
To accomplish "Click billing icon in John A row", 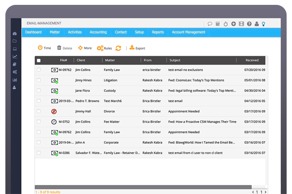I will pos(55,143).
